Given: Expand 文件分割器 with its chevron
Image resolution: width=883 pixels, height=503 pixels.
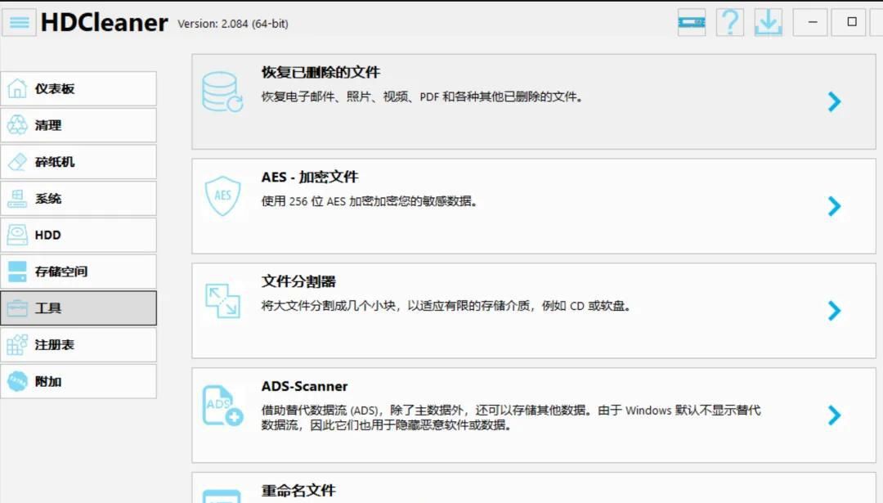Looking at the screenshot, I should tap(835, 310).
